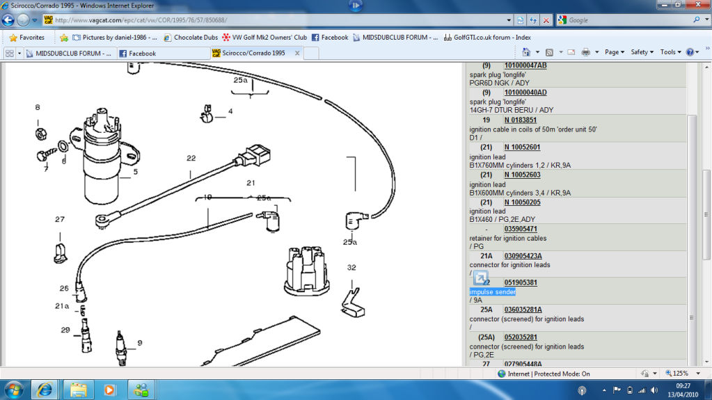Open the Favorites star button

coord(26,38)
